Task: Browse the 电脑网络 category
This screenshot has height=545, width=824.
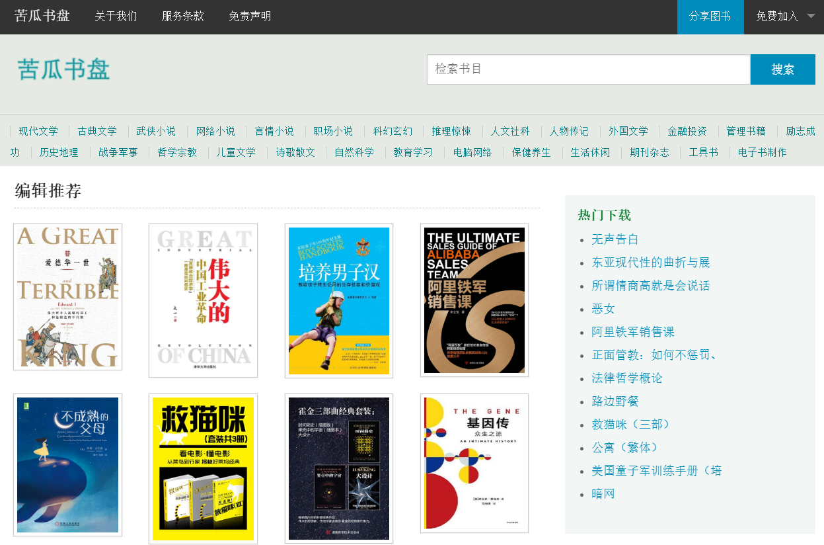Action: 472,152
